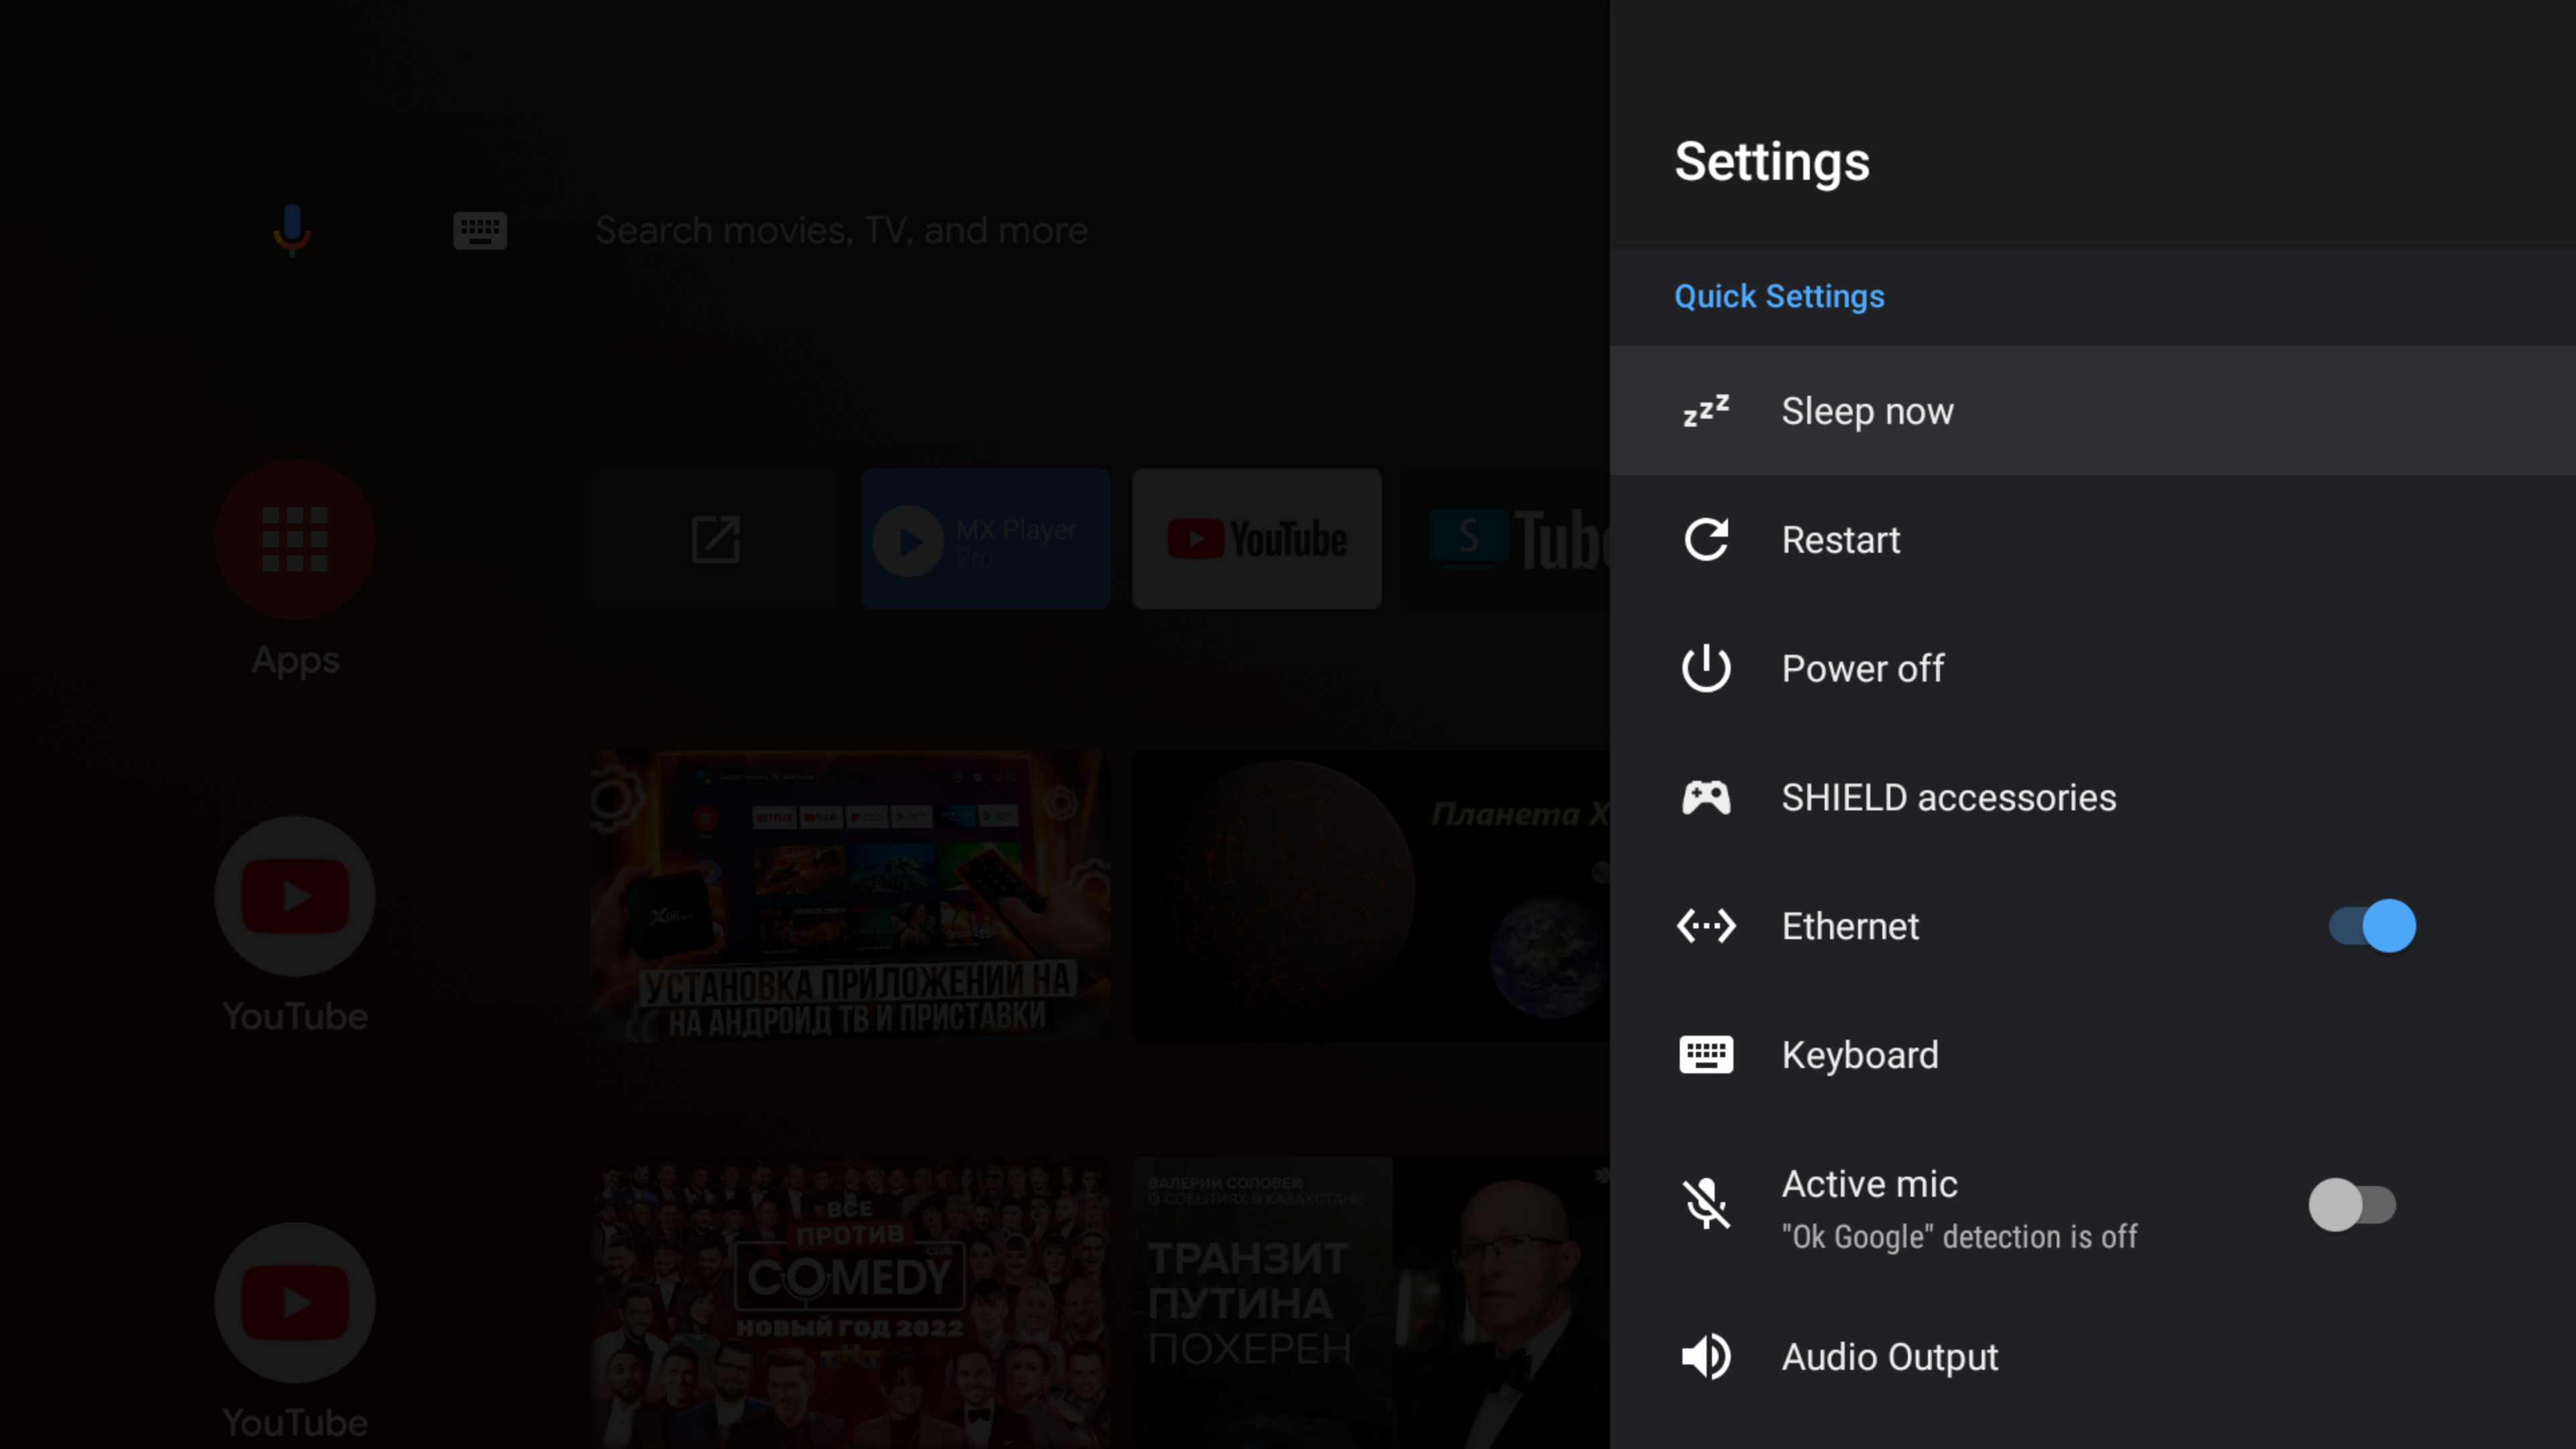Click the "Ok Google" detection is off text
Screen dimensions: 2576x1449
tap(1959, 1237)
